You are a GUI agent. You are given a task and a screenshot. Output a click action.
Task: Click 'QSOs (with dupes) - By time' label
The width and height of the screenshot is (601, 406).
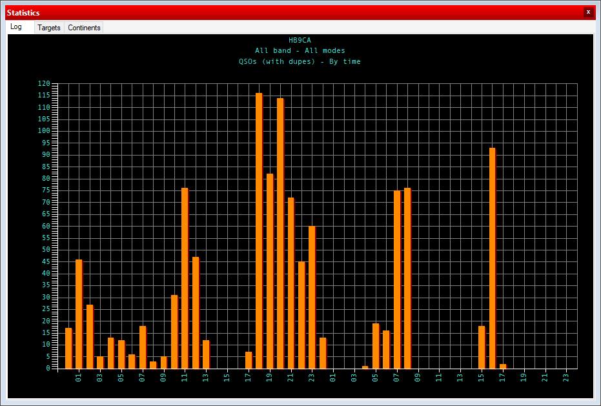coord(300,61)
